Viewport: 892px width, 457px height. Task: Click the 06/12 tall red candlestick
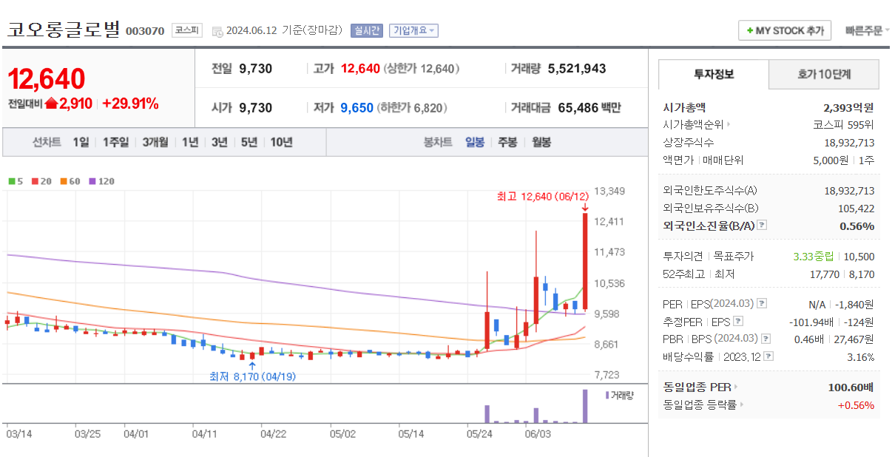point(585,261)
